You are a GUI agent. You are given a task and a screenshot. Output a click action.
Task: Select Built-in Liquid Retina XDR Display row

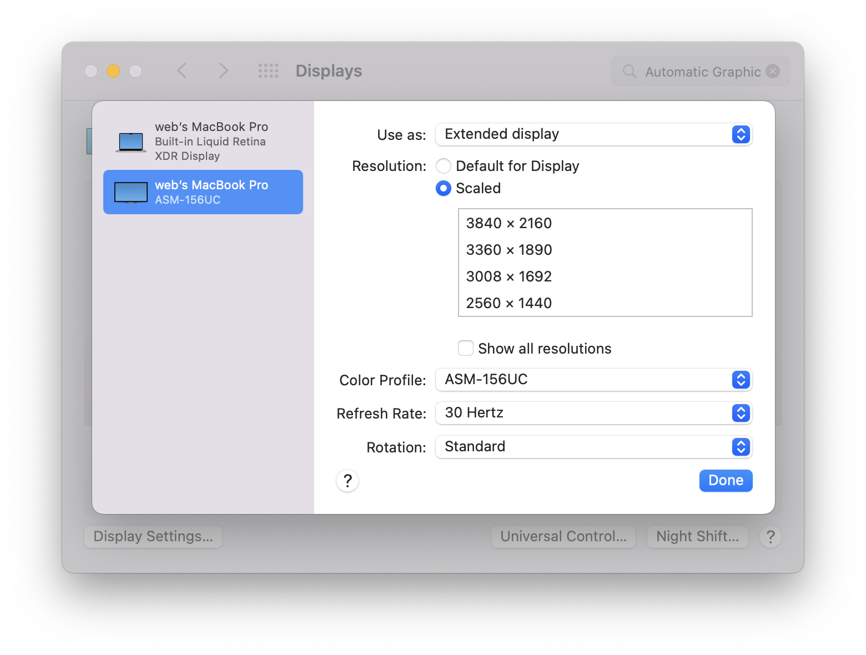click(x=203, y=142)
